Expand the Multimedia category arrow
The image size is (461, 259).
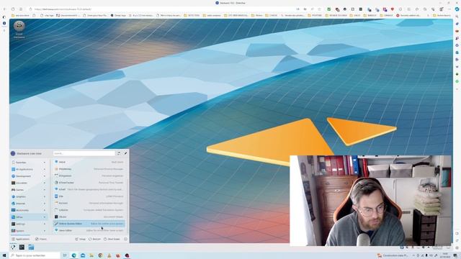(45, 210)
